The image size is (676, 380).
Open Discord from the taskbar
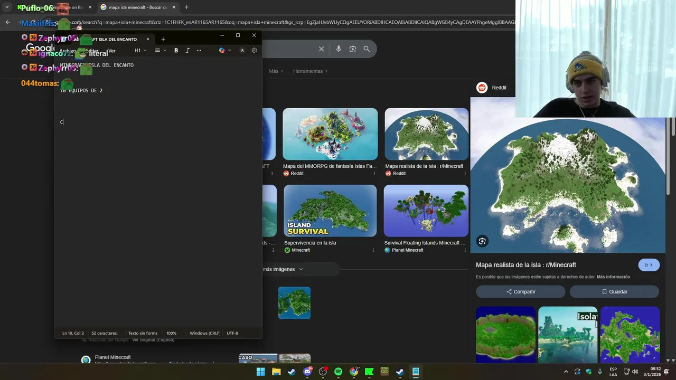tap(307, 372)
